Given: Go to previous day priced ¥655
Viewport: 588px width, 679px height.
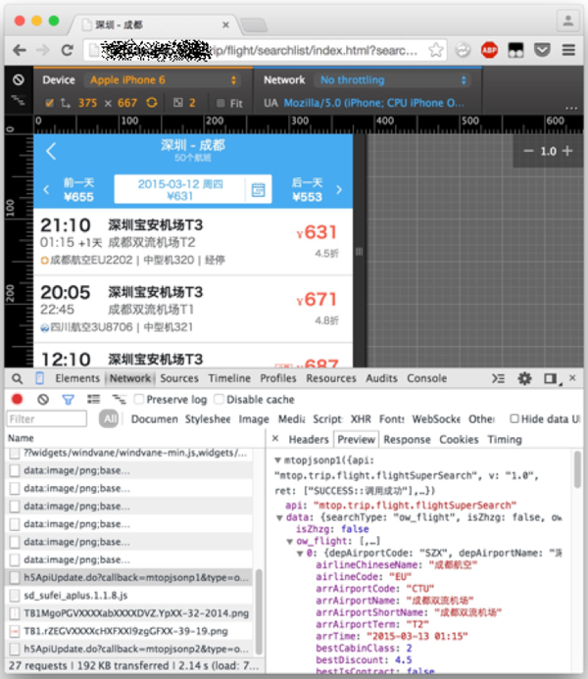Looking at the screenshot, I should pyautogui.click(x=72, y=190).
